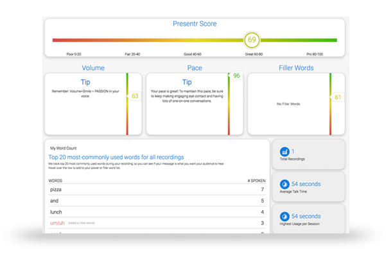Click the 69 Presentr Score marker
The image size is (386, 259).
(252, 40)
